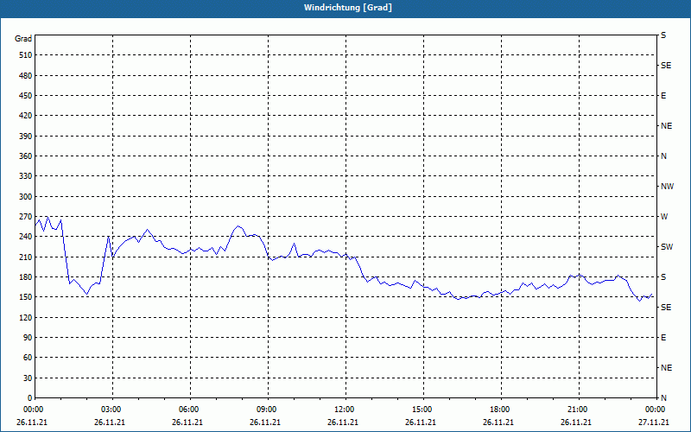The height and width of the screenshot is (432, 691).
Task: Pick the 30 y-axis label
Action: pyautogui.click(x=28, y=378)
